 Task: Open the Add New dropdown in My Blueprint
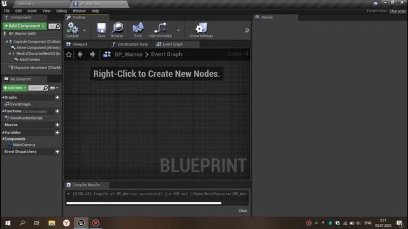[15, 88]
